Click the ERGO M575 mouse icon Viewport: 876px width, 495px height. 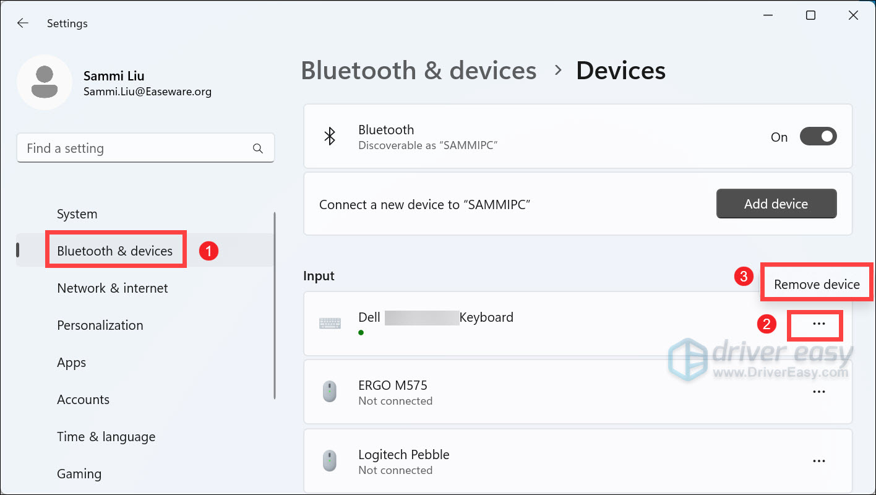click(x=330, y=391)
